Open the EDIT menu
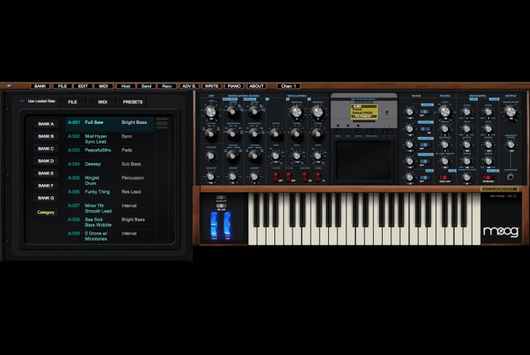Viewport: 530px width, 355px height. point(83,86)
